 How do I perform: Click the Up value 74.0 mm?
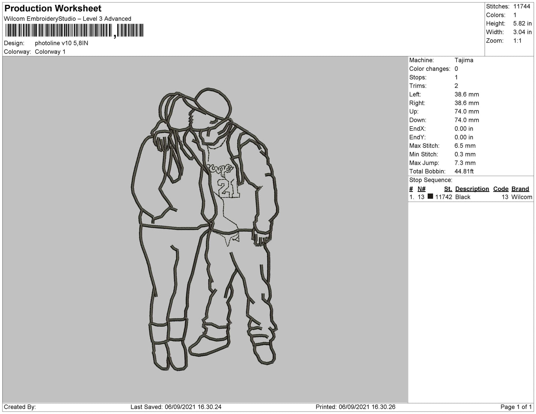click(467, 111)
